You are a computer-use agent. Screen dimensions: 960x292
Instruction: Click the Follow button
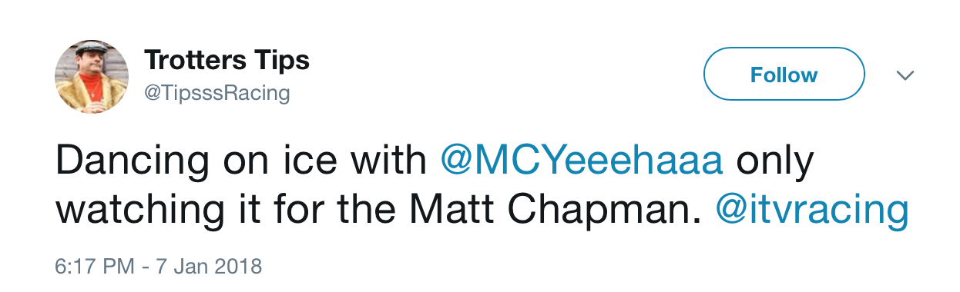point(784,74)
